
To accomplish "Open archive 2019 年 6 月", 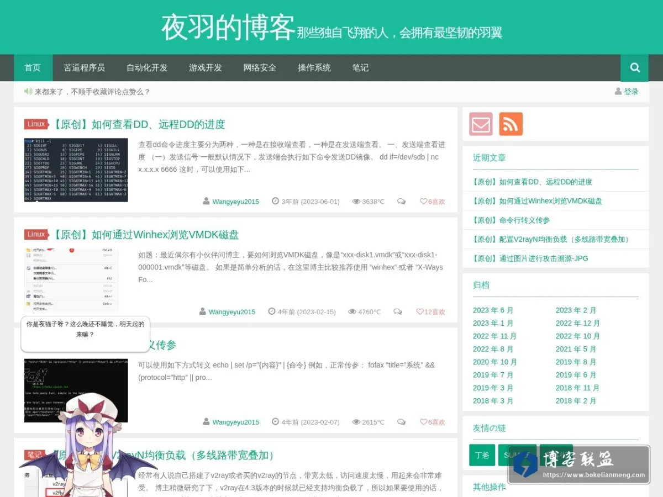I will tap(576, 375).
